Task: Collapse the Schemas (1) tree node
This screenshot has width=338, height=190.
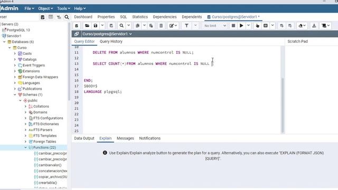Action: coord(15,94)
